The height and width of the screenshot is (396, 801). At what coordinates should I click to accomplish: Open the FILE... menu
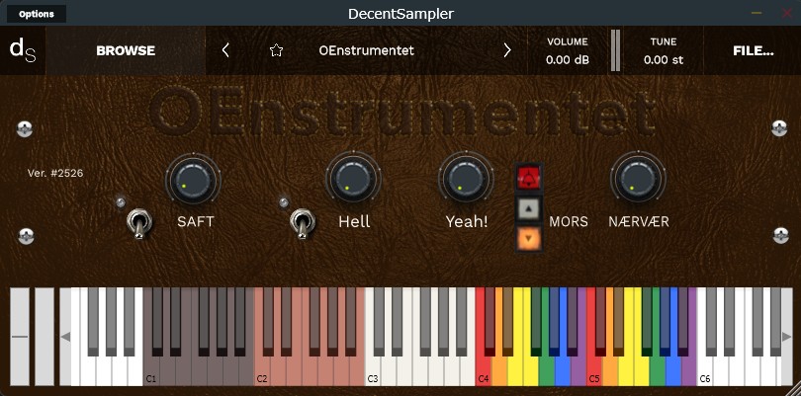click(x=753, y=50)
